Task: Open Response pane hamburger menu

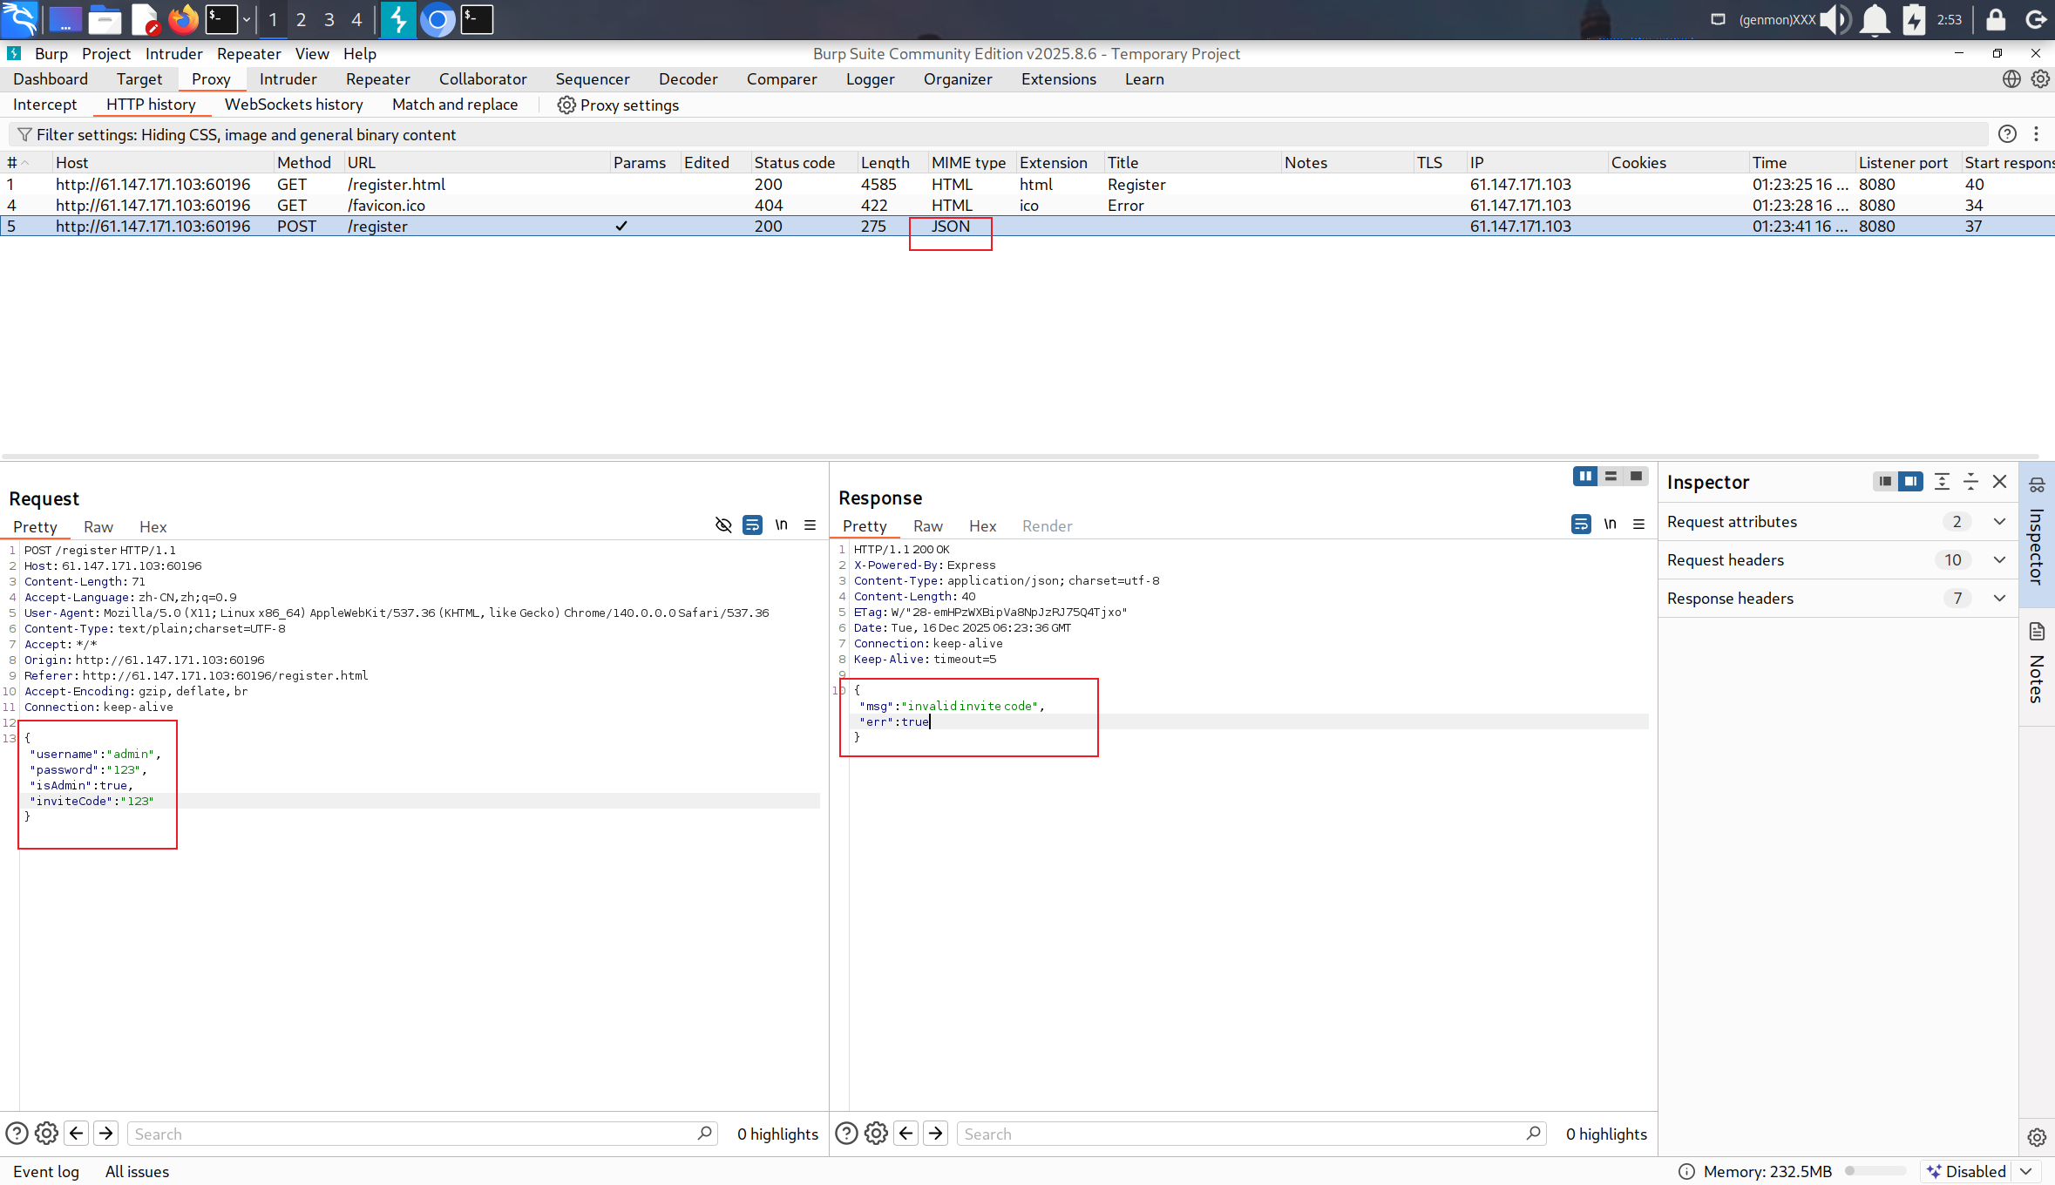Action: click(x=1638, y=524)
